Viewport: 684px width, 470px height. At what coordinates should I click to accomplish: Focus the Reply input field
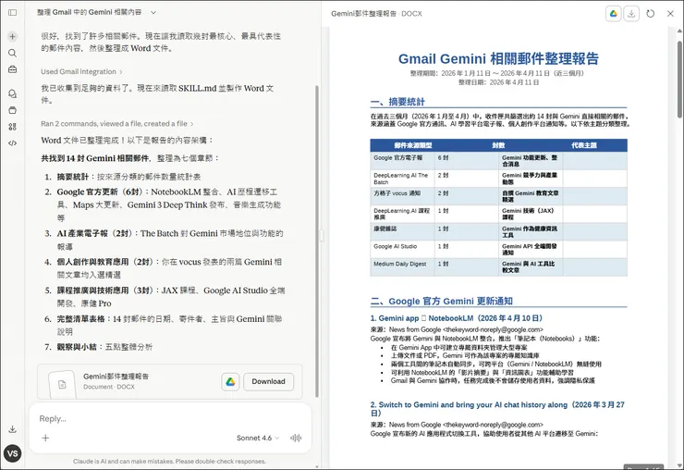[x=170, y=418]
